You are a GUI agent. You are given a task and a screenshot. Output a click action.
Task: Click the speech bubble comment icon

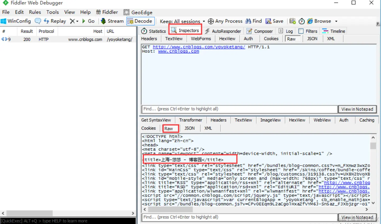(x=38, y=21)
